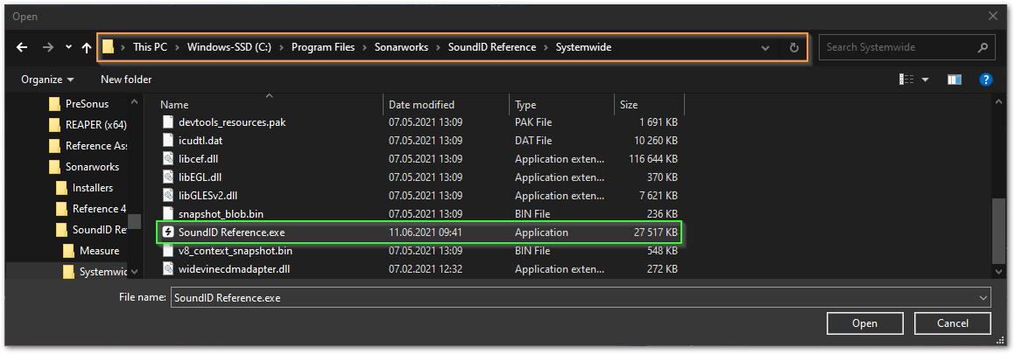Click the libcef.dll file icon
This screenshot has width=1015, height=354.
[168, 158]
